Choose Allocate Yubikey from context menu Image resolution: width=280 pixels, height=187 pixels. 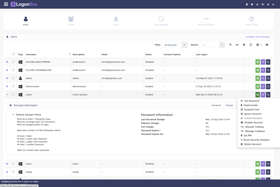[x=252, y=127]
